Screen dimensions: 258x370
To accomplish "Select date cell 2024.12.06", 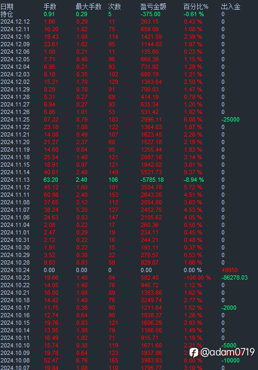I will click(15, 52).
